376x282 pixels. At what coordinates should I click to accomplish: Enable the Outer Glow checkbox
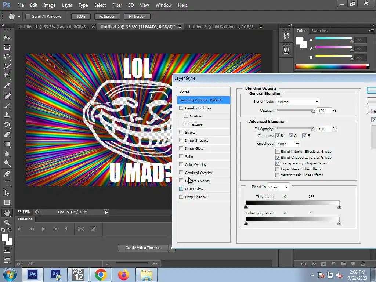point(181,189)
